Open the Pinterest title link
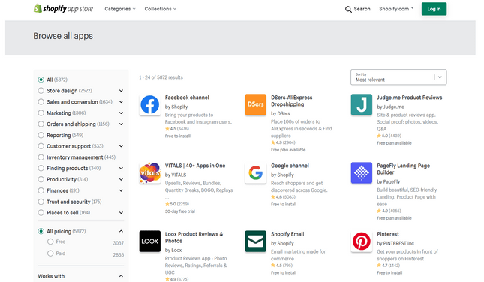This screenshot has height=282, width=484. point(388,234)
